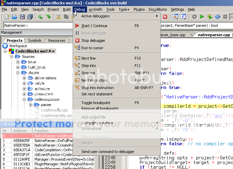Collapse the plugins folder node
233x169 pixels.
point(18,73)
